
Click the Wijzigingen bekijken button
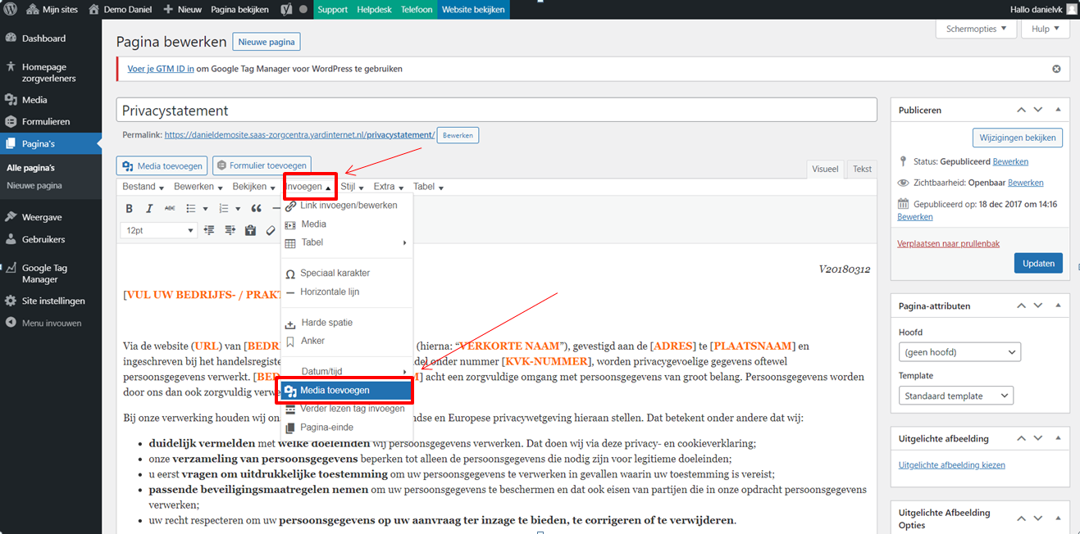tap(1018, 138)
